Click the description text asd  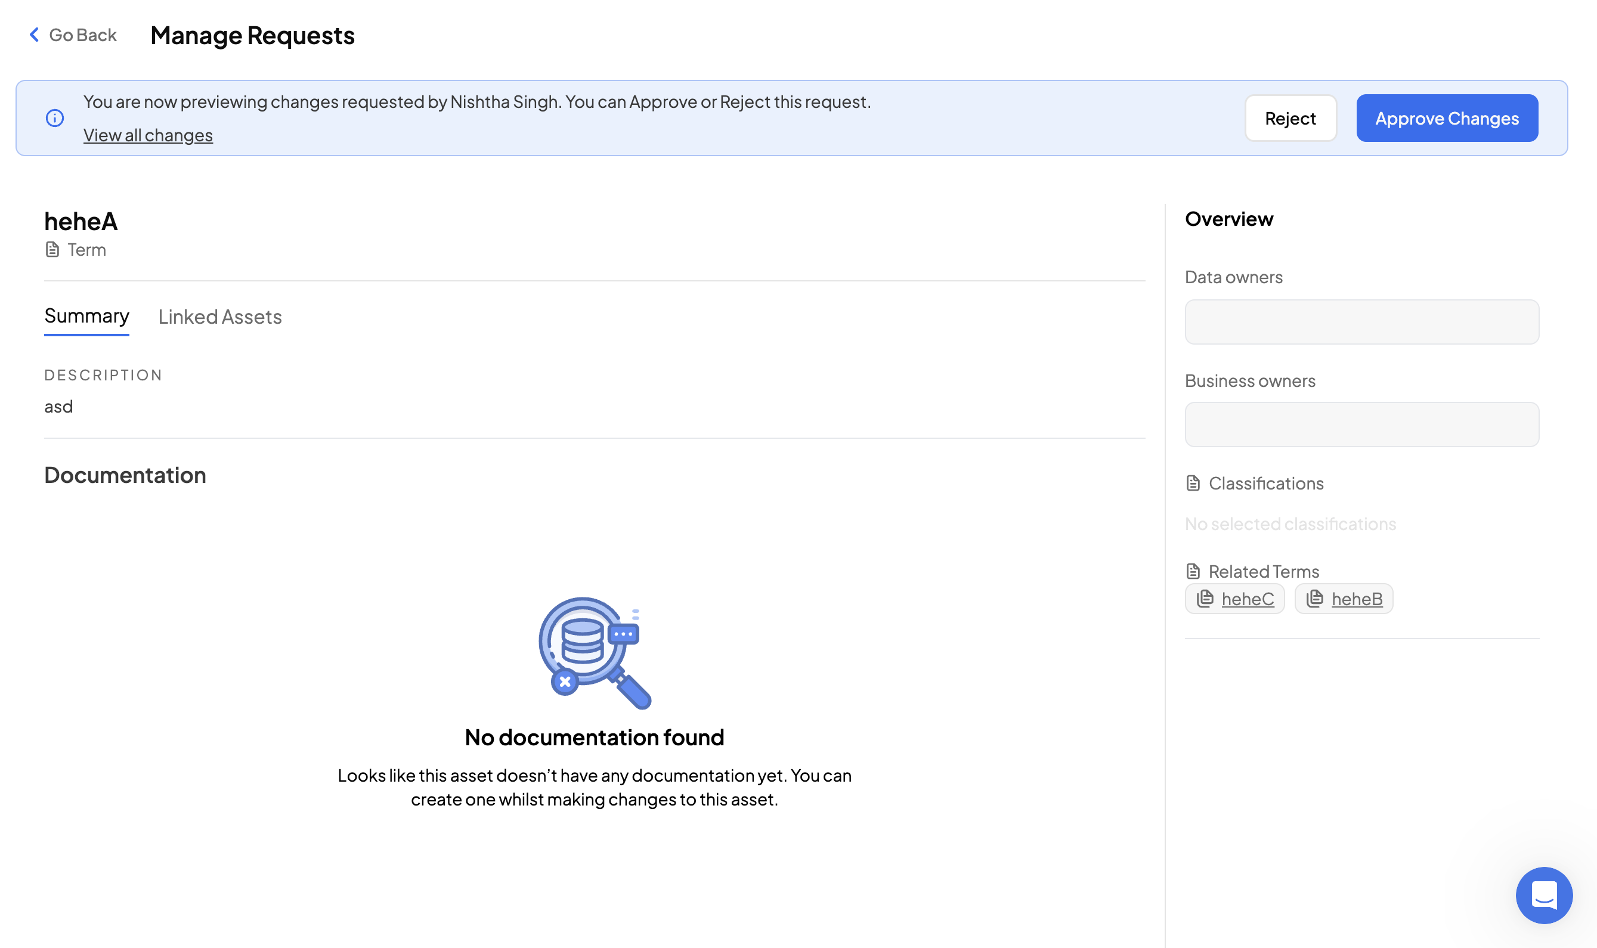[59, 407]
